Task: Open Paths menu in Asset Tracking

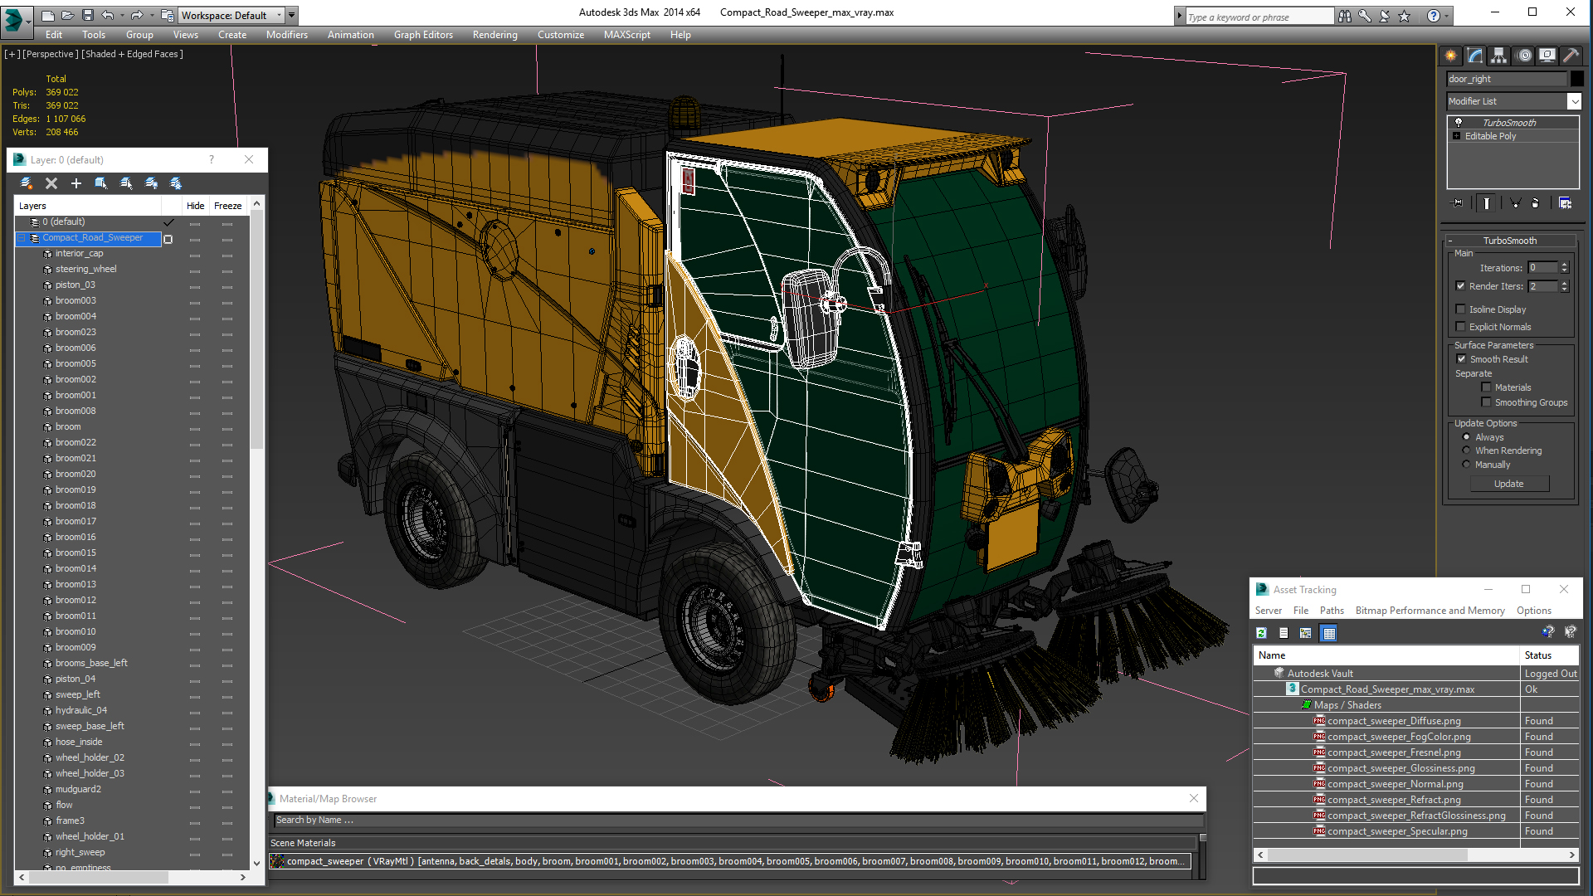Action: tap(1332, 611)
